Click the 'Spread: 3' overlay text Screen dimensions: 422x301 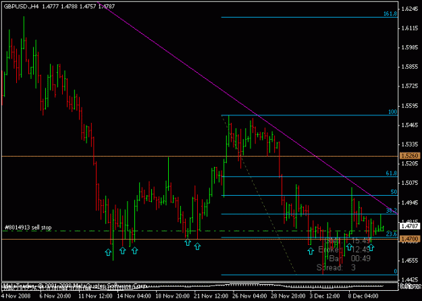pyautogui.click(x=336, y=268)
